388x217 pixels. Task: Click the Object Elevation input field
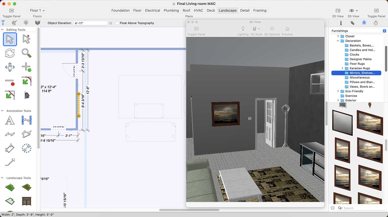click(90, 23)
